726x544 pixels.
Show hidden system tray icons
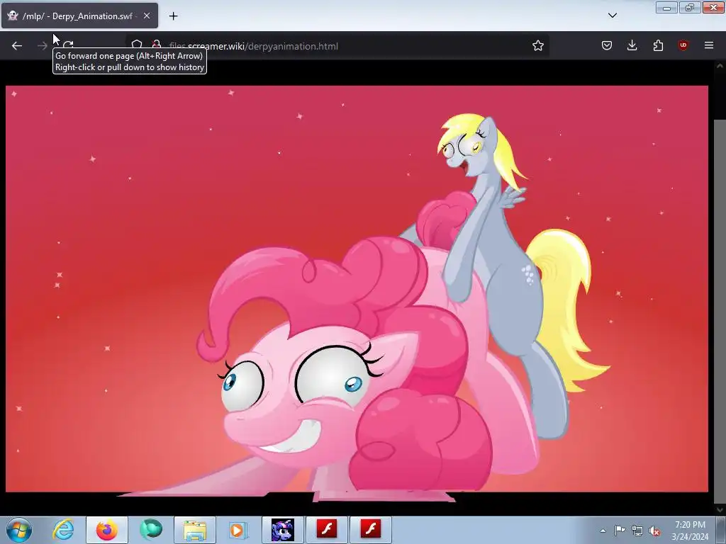[603, 531]
